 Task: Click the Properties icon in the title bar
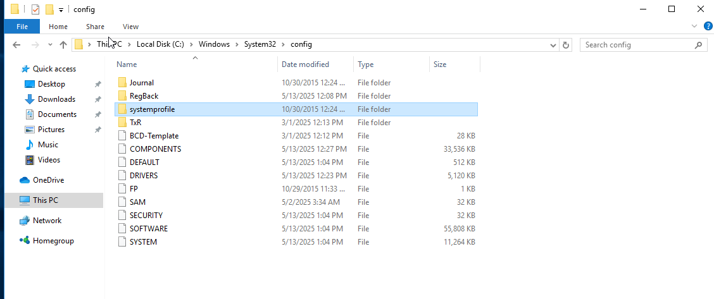tap(35, 9)
